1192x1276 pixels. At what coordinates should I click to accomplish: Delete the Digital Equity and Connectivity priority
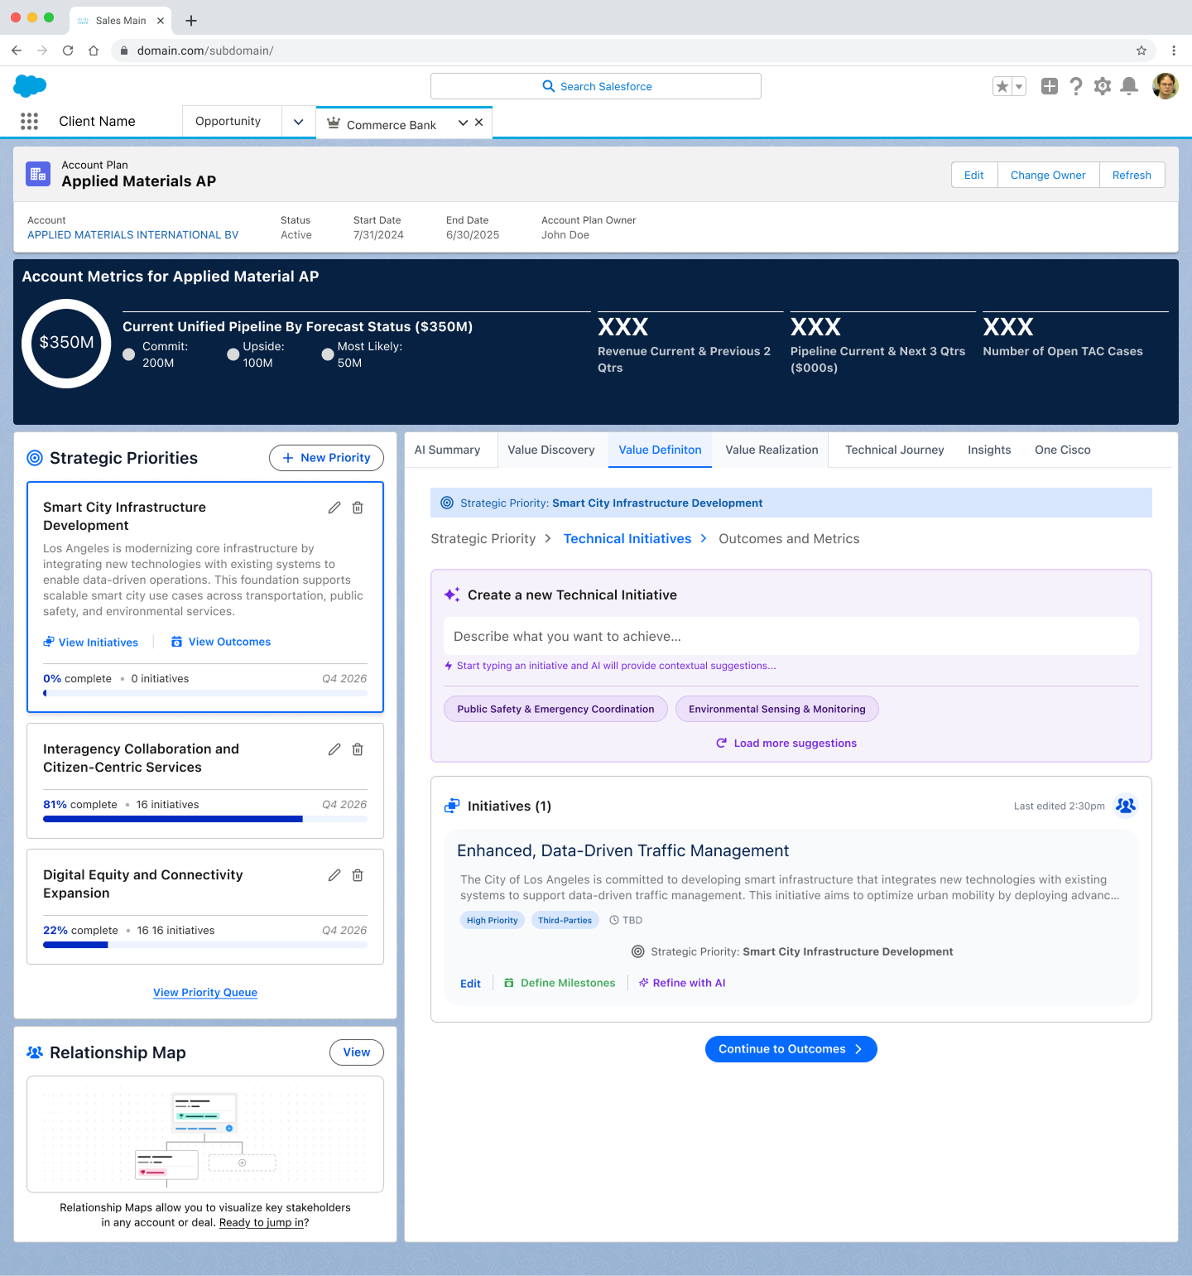[x=358, y=875]
